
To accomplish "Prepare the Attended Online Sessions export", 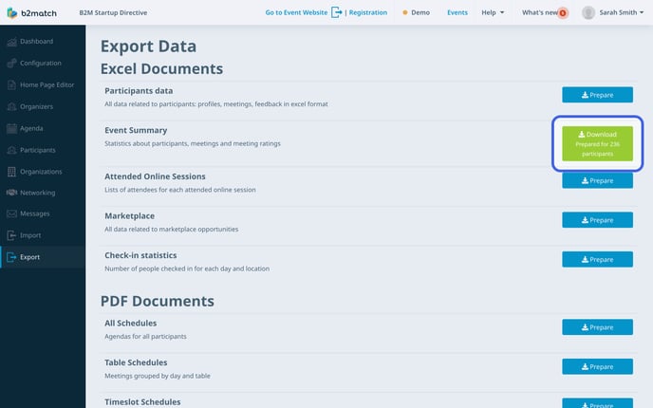I will 597,180.
